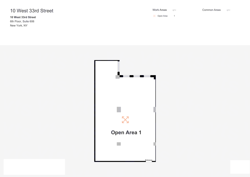Click the Work Areas heading
This screenshot has height=177, width=250.
coord(159,10)
